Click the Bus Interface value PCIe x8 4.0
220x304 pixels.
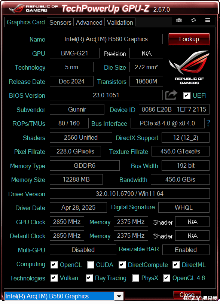(x=168, y=123)
